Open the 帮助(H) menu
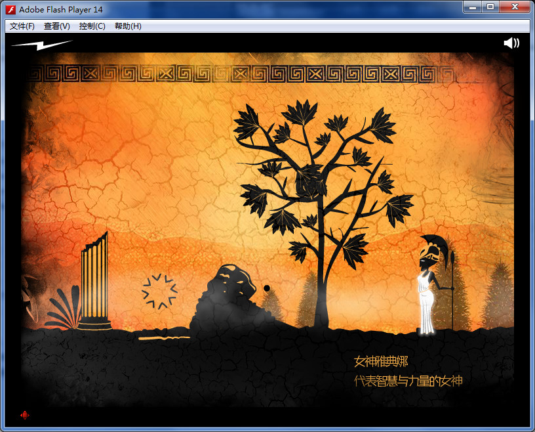 (128, 26)
